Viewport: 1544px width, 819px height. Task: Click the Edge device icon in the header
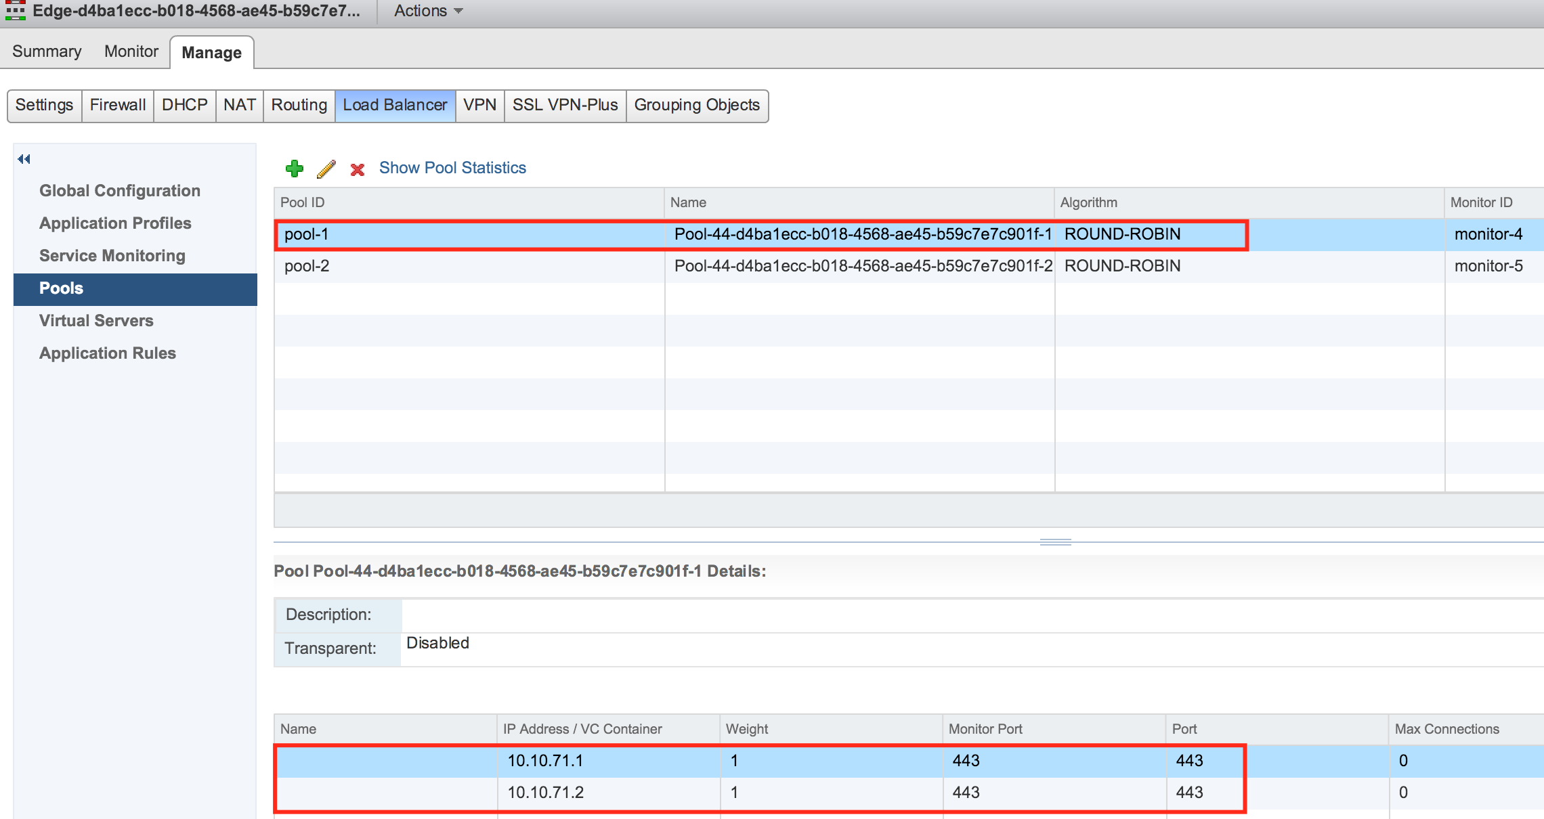[x=15, y=11]
